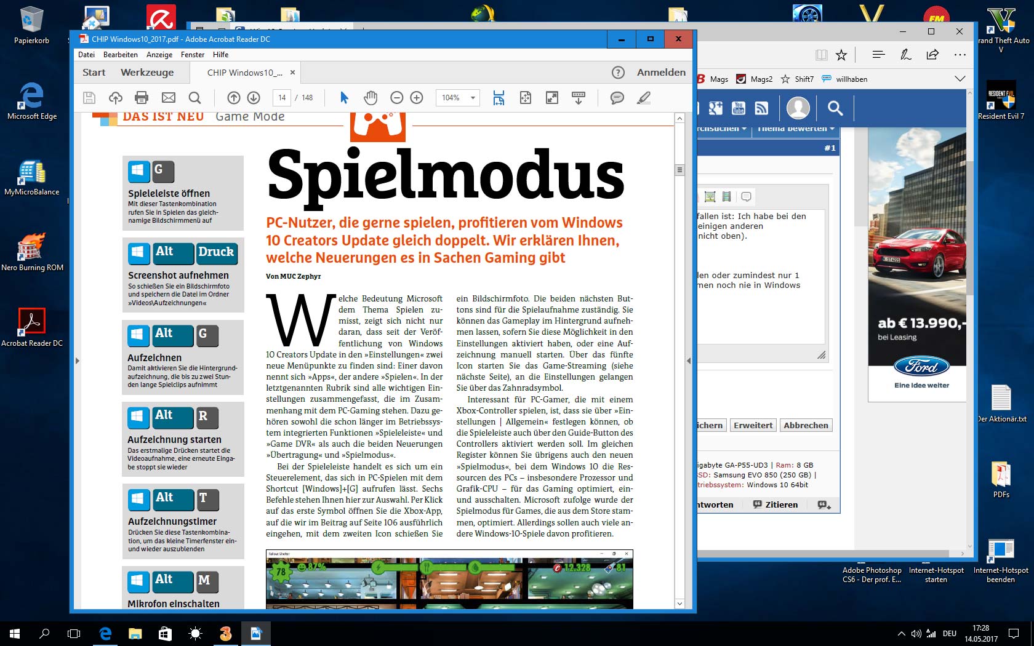Open the Bearbeiten menu
Viewport: 1034px width, 646px height.
[x=121, y=55]
